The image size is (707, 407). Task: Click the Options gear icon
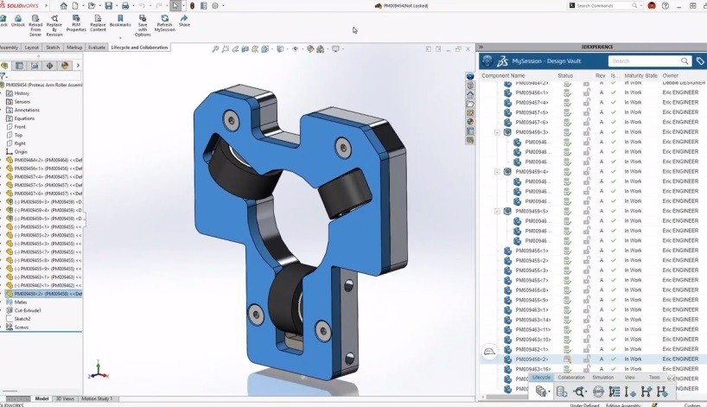pyautogui.click(x=215, y=6)
